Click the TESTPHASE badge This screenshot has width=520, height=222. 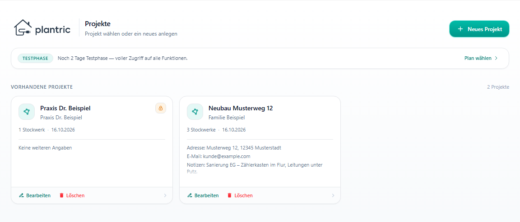pyautogui.click(x=35, y=58)
